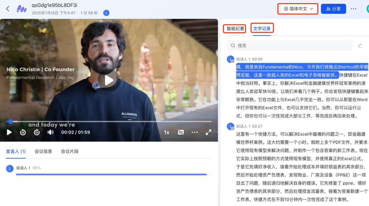This screenshot has width=369, height=206.
Task: Change the 1x playback speed
Action: pos(166,132)
